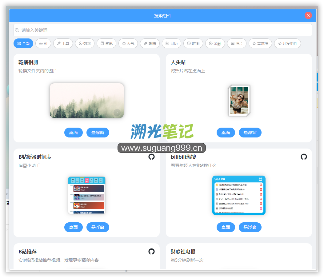This screenshot has width=324, height=278.
Task: Click the 轮播相册 card title
Action: click(28, 62)
